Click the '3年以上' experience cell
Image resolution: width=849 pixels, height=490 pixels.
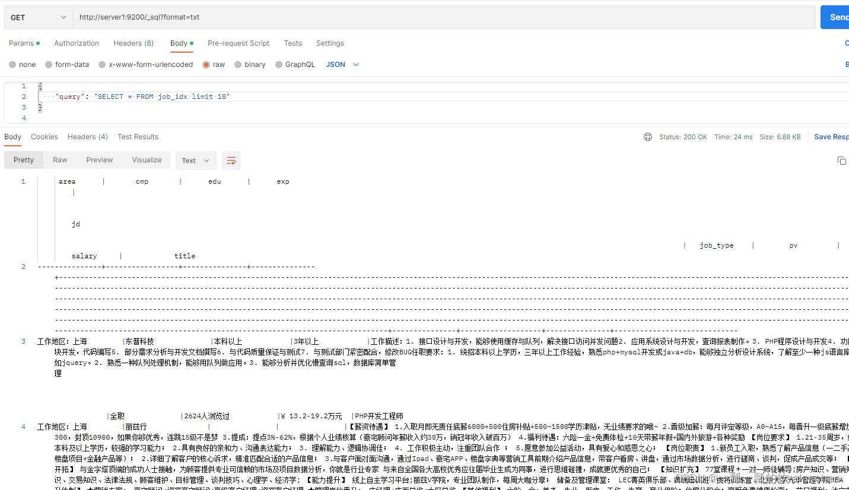click(x=306, y=341)
